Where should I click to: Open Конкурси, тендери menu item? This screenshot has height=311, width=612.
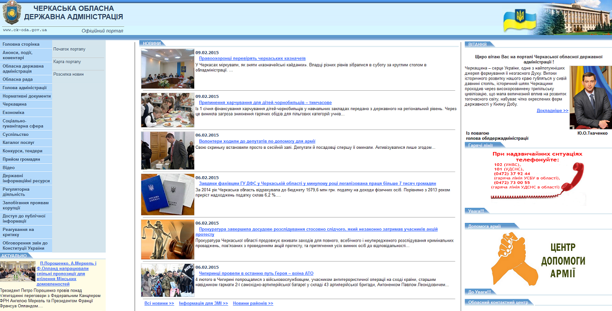[23, 151]
